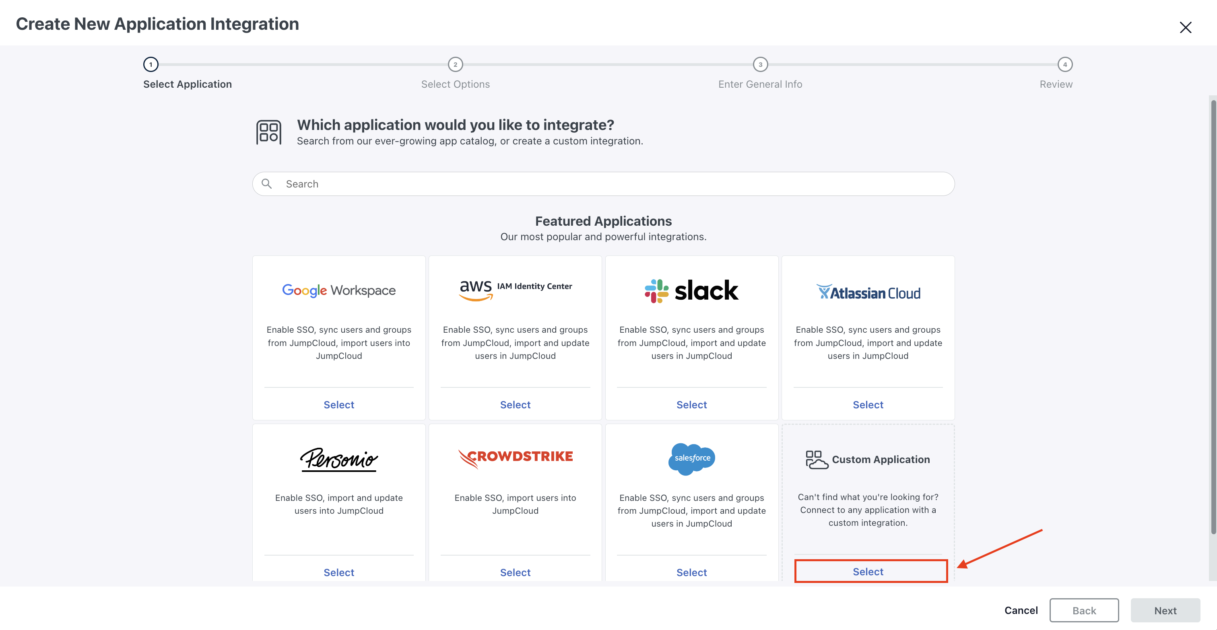Screen dimensions: 1217x630
Task: Click the CrowdStrike logo
Action: [x=515, y=458]
